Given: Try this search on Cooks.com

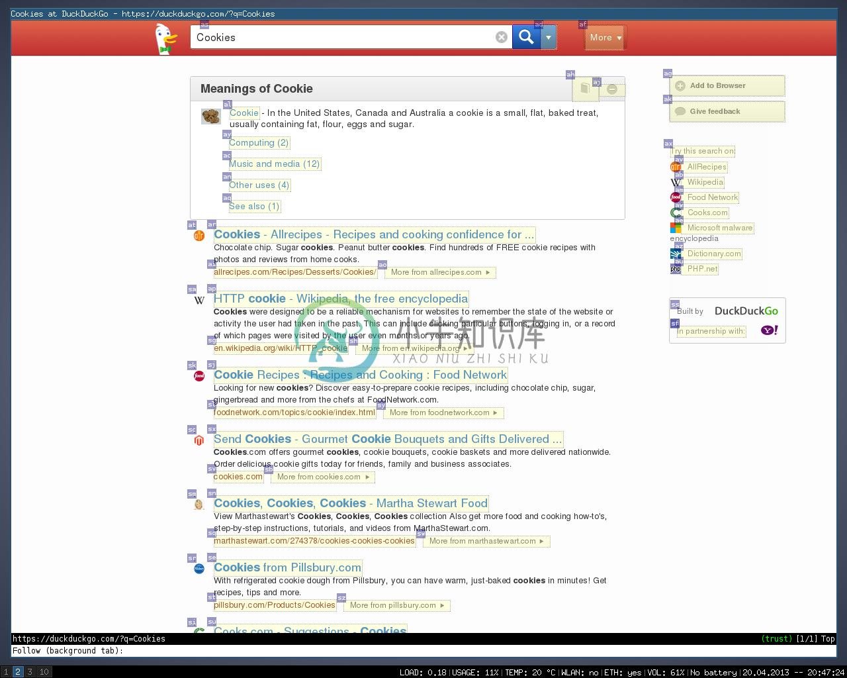Looking at the screenshot, I should click(707, 213).
